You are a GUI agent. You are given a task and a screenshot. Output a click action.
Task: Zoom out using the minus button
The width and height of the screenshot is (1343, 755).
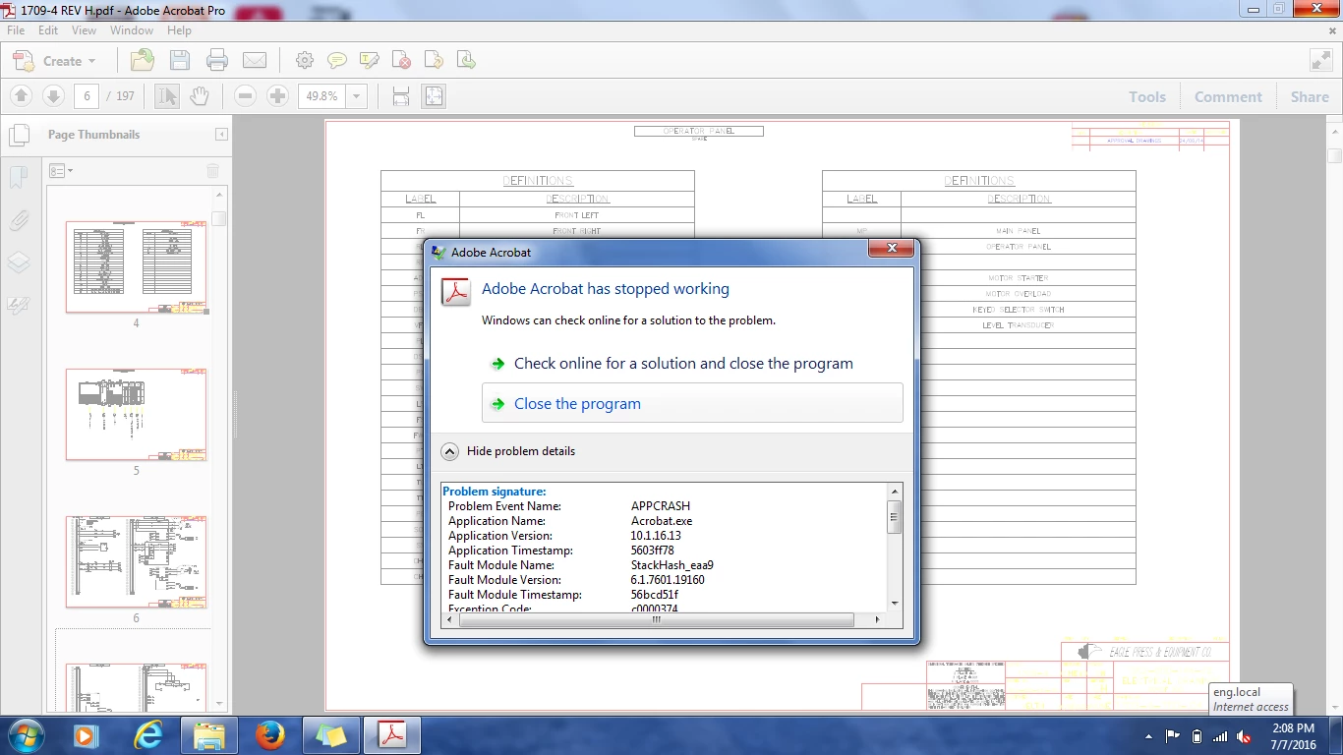click(x=246, y=95)
